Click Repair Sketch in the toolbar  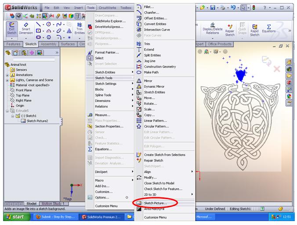pos(230,30)
